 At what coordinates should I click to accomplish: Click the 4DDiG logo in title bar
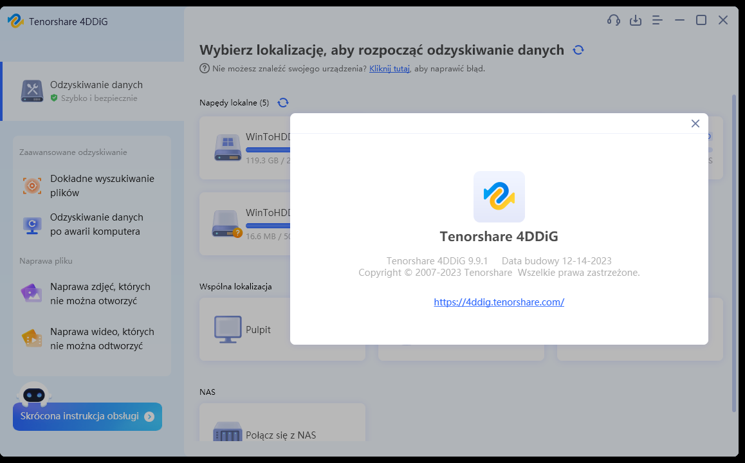click(15, 21)
